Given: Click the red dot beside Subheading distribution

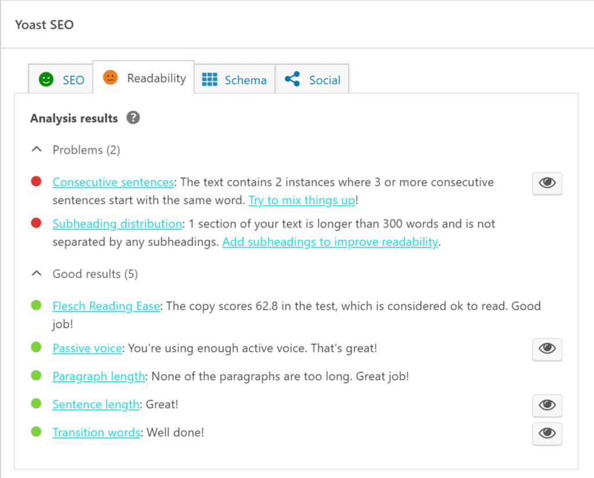Looking at the screenshot, I should [36, 222].
